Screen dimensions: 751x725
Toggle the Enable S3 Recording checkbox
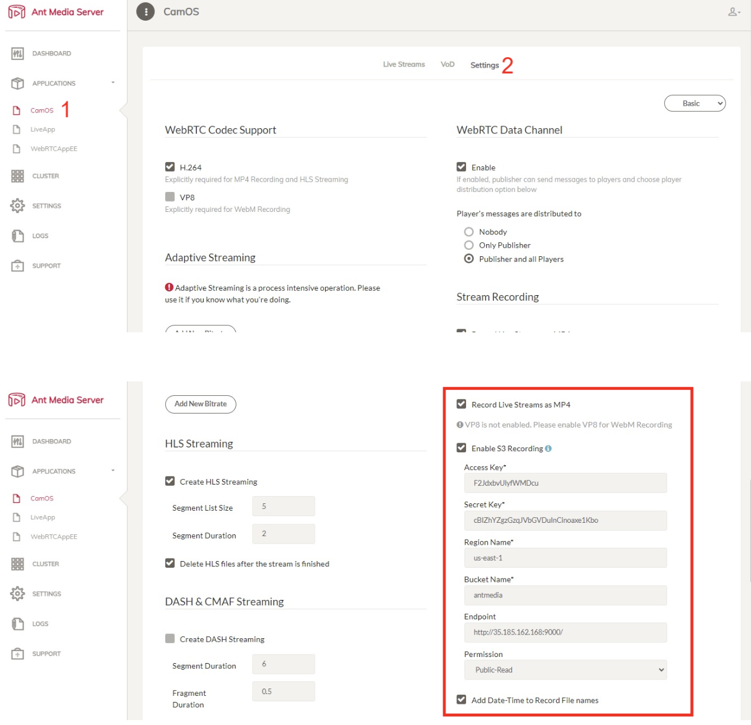click(462, 448)
